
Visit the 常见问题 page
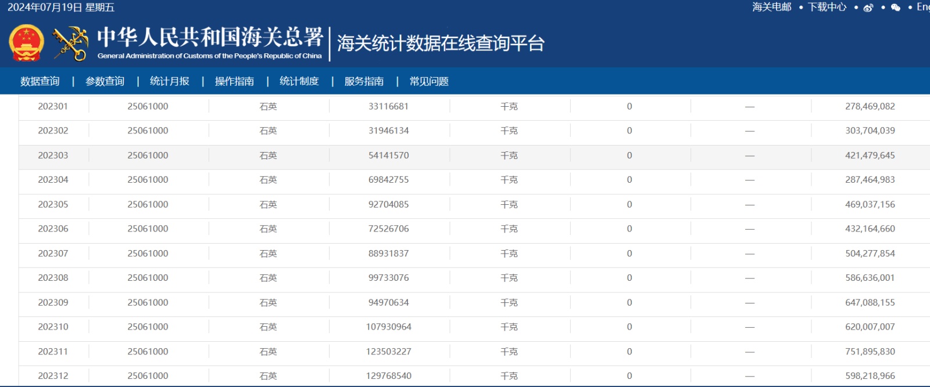[x=429, y=81]
